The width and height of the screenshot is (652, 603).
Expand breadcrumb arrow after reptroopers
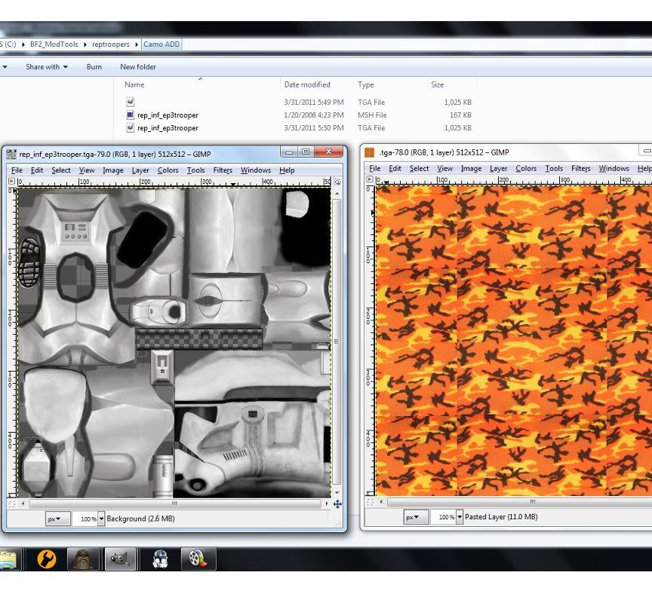pos(137,44)
